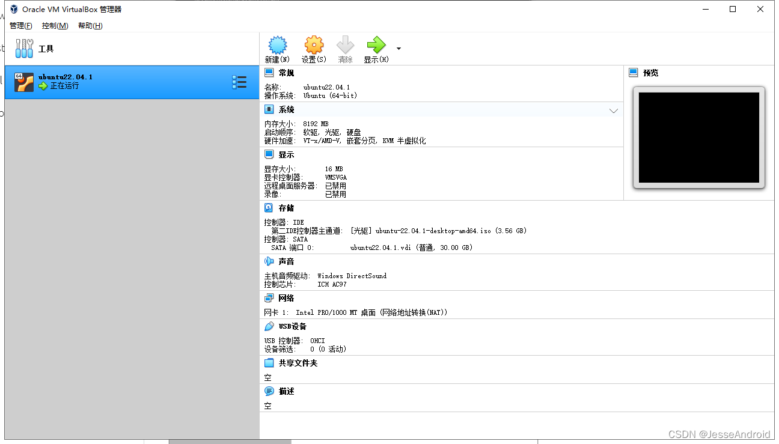Click the Show (显示) green arrow icon
This screenshot has height=444, width=779.
376,45
